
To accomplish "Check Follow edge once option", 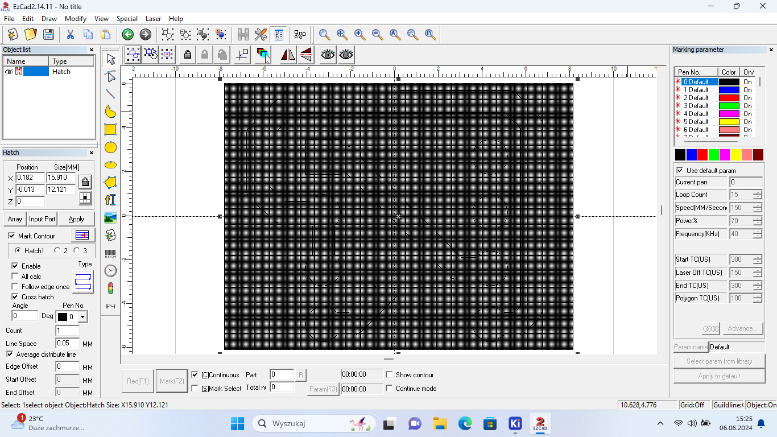I will click(15, 286).
